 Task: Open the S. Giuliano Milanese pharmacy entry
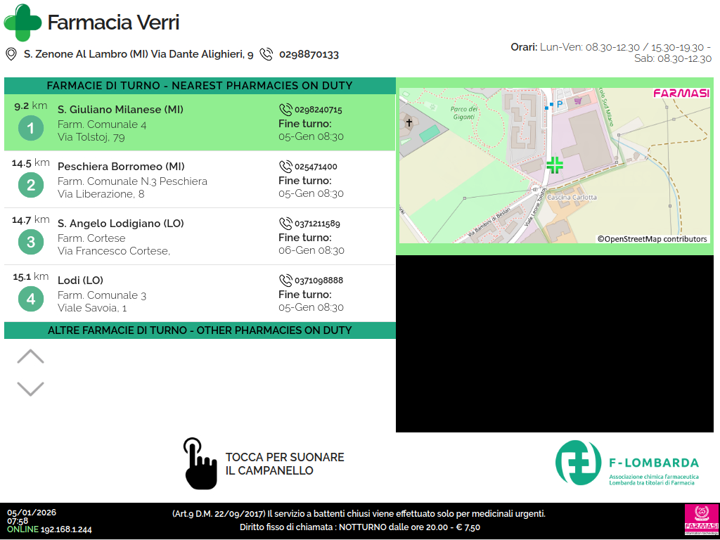point(200,122)
